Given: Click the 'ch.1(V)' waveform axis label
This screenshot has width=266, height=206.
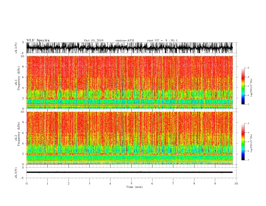Looking at the screenshot, I should coord(16,48).
